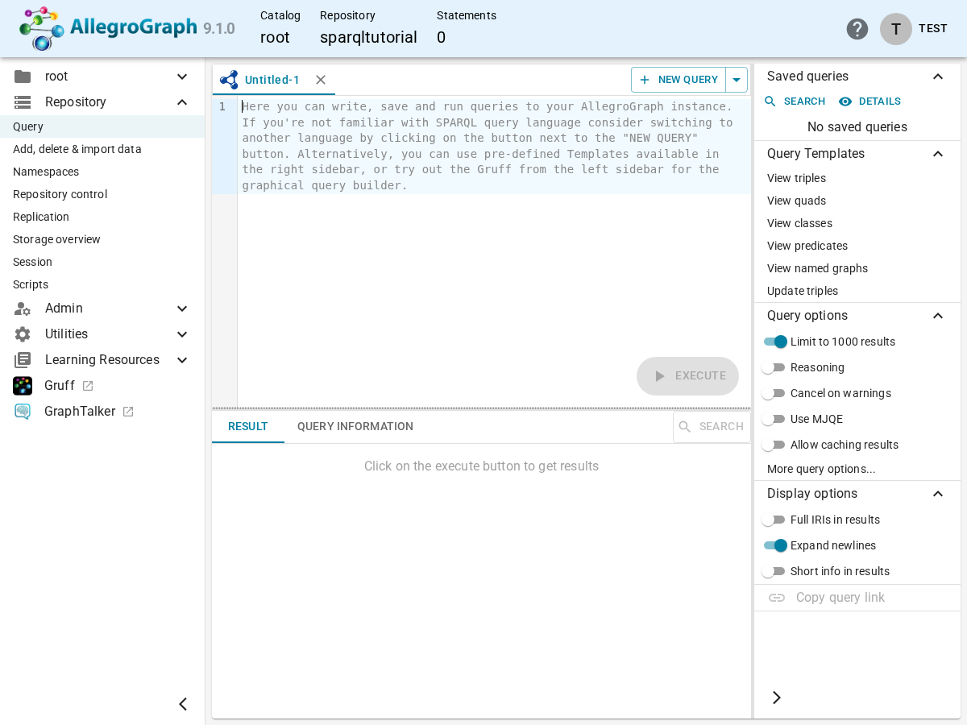
Task: Expand Learning Resources chevron
Action: pyautogui.click(x=182, y=360)
